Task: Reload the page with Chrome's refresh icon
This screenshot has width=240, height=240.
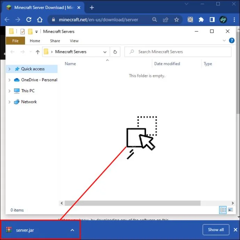Action: click(29, 19)
